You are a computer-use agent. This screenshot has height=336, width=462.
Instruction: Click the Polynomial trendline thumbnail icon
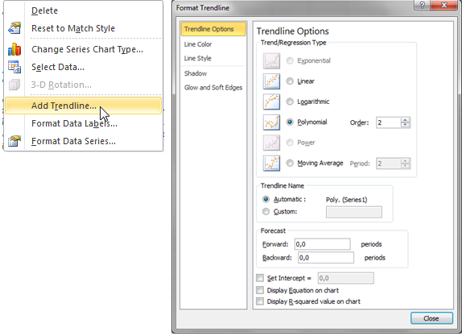click(271, 122)
